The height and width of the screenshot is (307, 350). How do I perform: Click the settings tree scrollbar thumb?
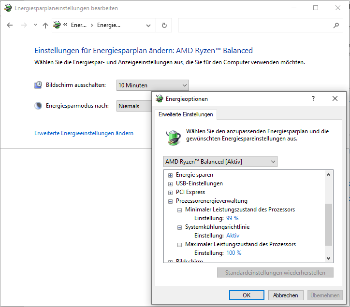pyautogui.click(x=328, y=224)
